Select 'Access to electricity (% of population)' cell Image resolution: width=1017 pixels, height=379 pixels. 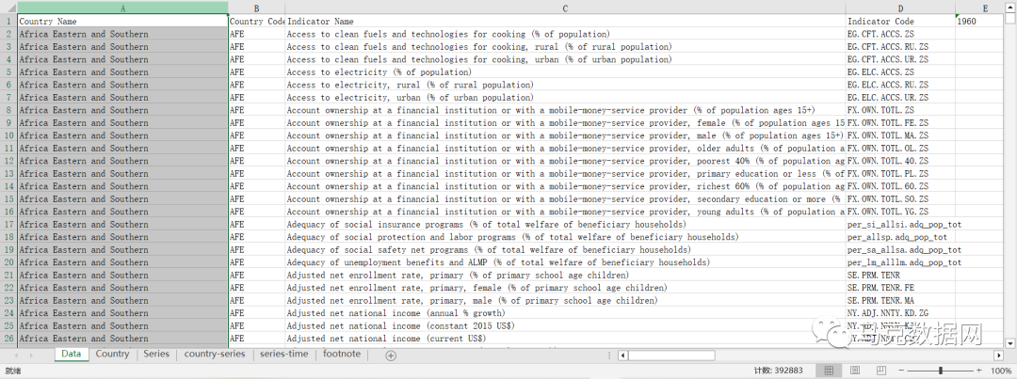point(565,71)
